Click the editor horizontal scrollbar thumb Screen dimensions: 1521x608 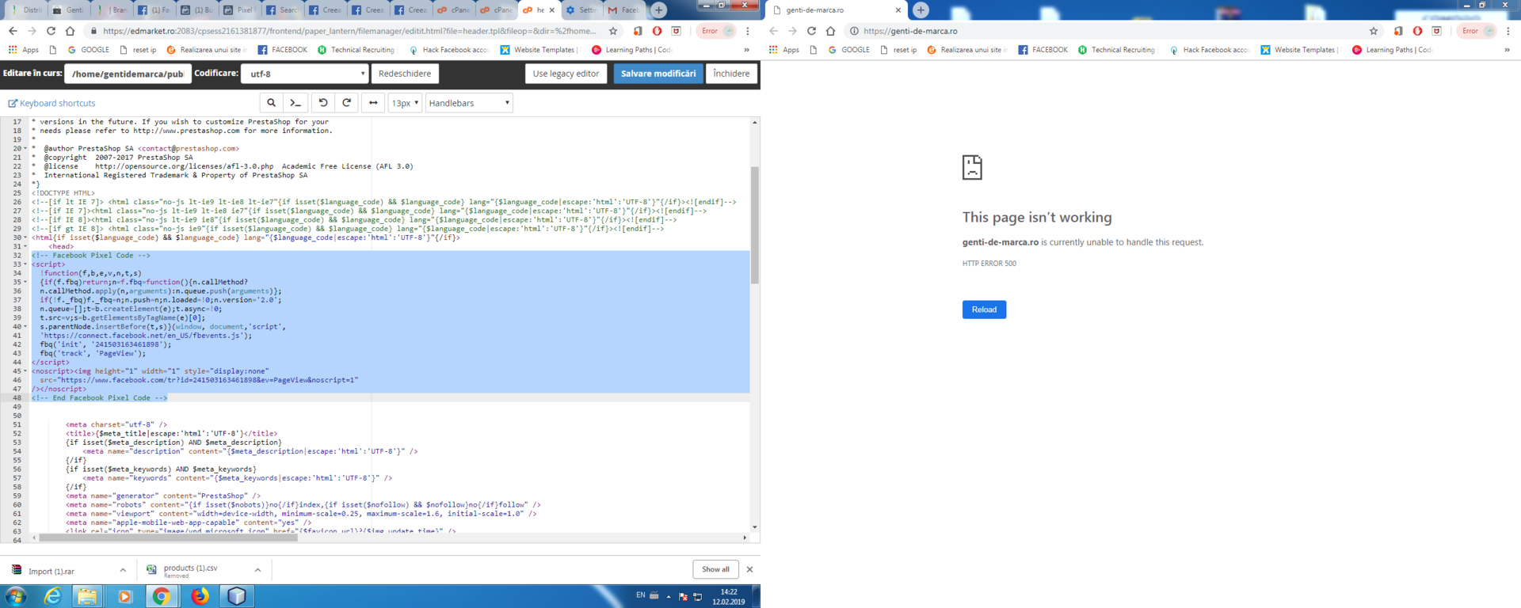[x=168, y=538]
